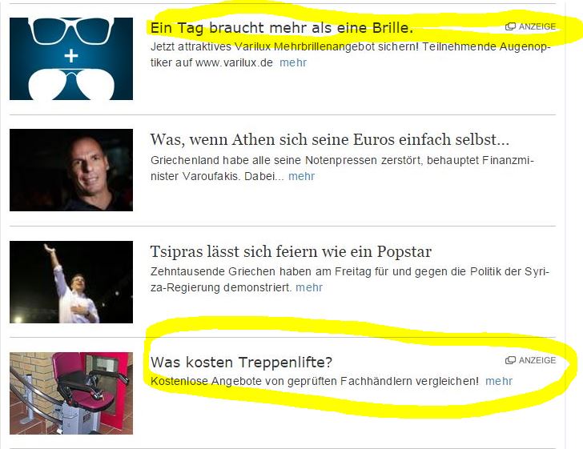Click the Kostenlose Angebote teaser text
Viewport: 583px width, 449px height.
pos(315,381)
